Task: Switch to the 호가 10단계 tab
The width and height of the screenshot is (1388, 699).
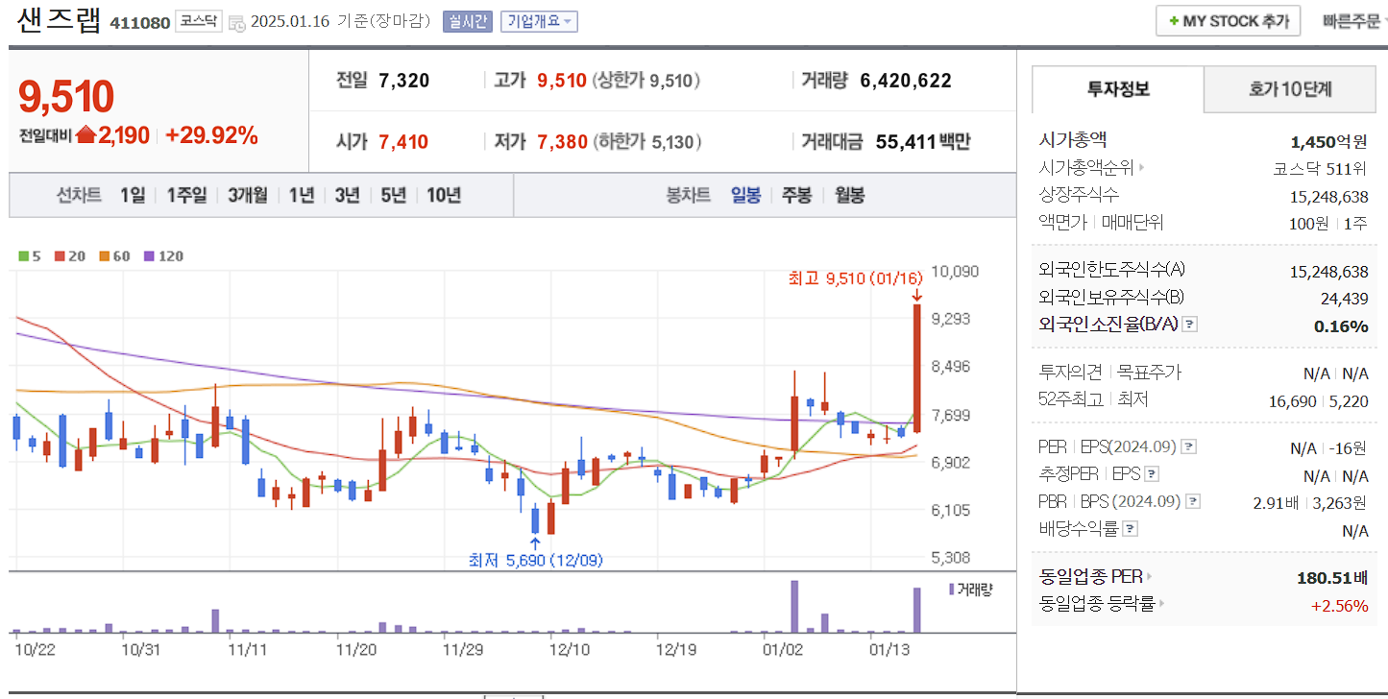Action: pos(1289,88)
